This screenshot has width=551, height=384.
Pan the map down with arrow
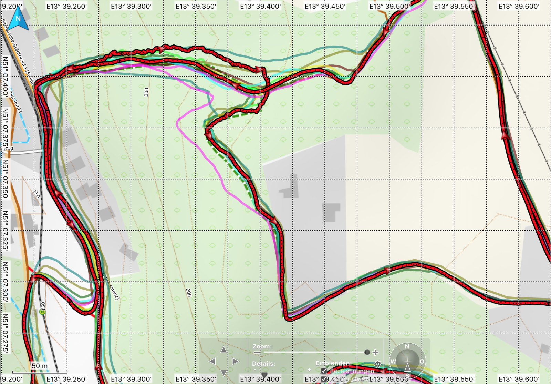coord(223,373)
